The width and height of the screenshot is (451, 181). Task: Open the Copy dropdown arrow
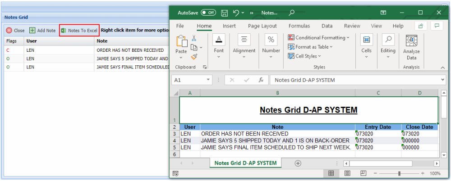pyautogui.click(x=201, y=48)
